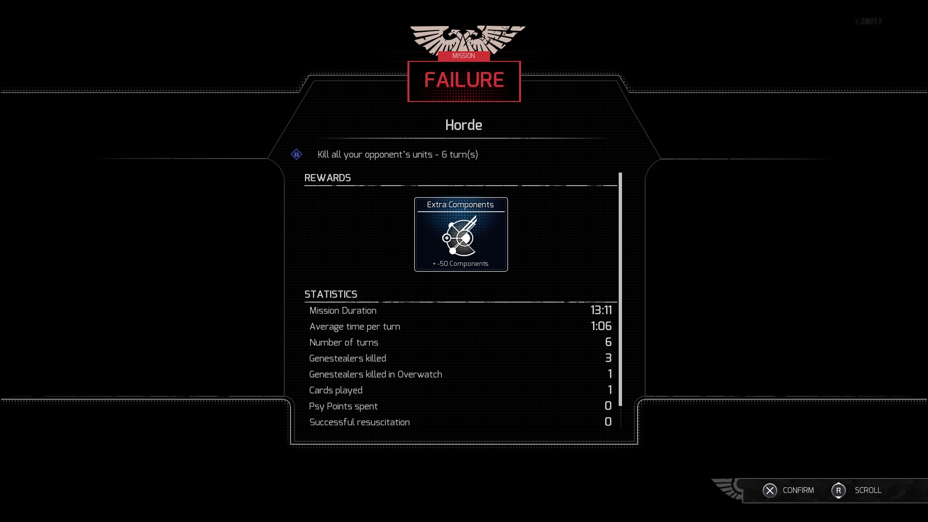Expand the REWARDS section panel
The height and width of the screenshot is (522, 928).
point(327,177)
